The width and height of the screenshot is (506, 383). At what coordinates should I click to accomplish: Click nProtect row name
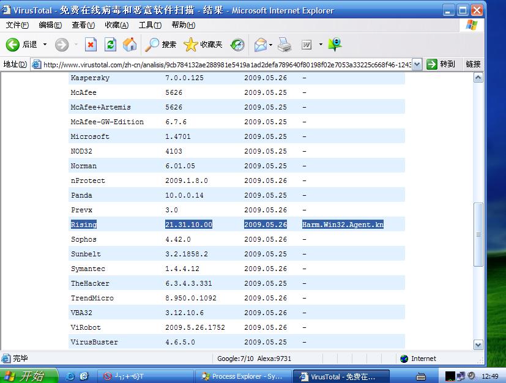point(87,180)
